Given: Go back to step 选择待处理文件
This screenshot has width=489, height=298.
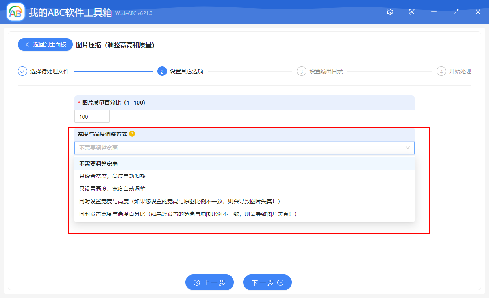Looking at the screenshot, I should (x=47, y=71).
